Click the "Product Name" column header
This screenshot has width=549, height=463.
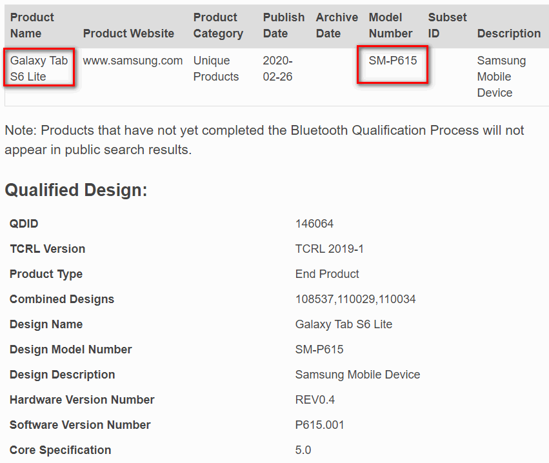[32, 25]
